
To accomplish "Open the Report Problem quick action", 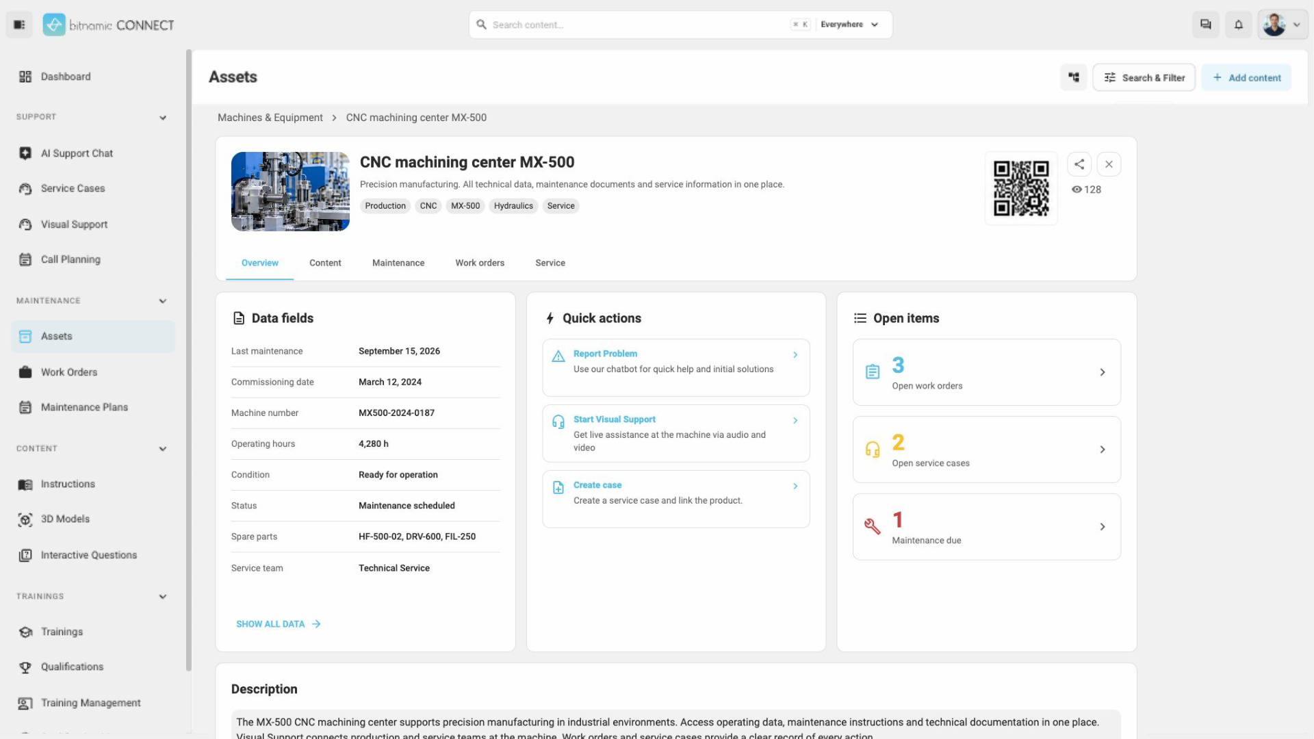I will click(676, 367).
